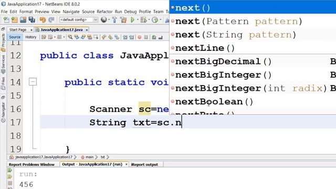336x189 pixels.
Task: Click the Previous Bookmark icon
Action: point(104,37)
